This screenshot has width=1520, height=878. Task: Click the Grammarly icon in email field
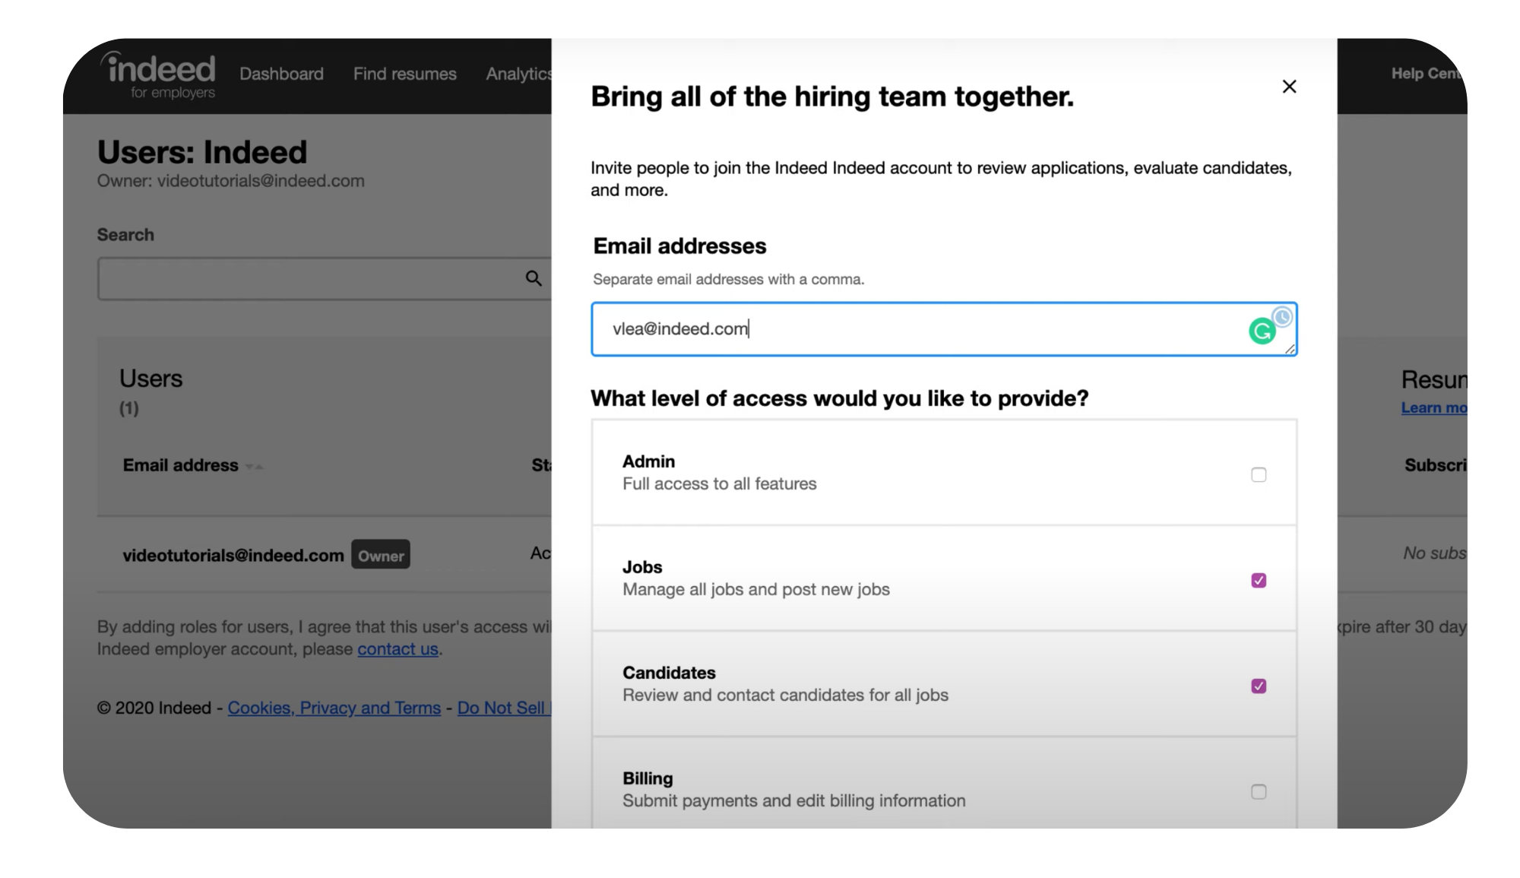[1262, 331]
